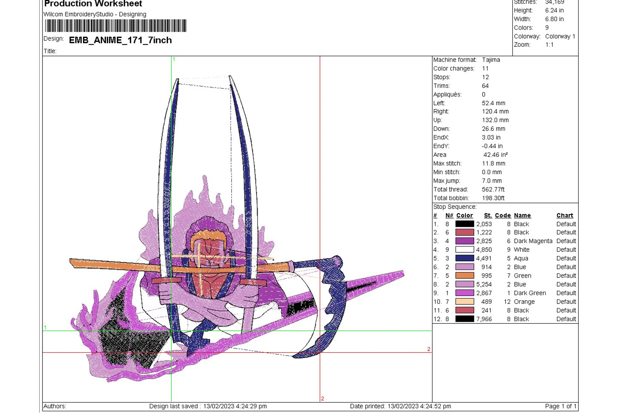
Task: Select the Dark Magenta swatch in stop 3
Action: pos(464,241)
